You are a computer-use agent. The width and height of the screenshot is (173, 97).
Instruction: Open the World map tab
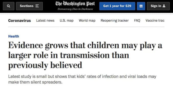click(87, 21)
